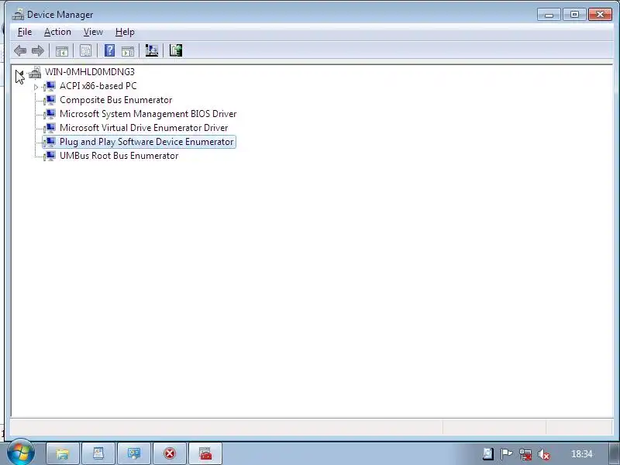Select ACPI x86-based PC text
Image resolution: width=620 pixels, height=465 pixels.
tap(98, 86)
